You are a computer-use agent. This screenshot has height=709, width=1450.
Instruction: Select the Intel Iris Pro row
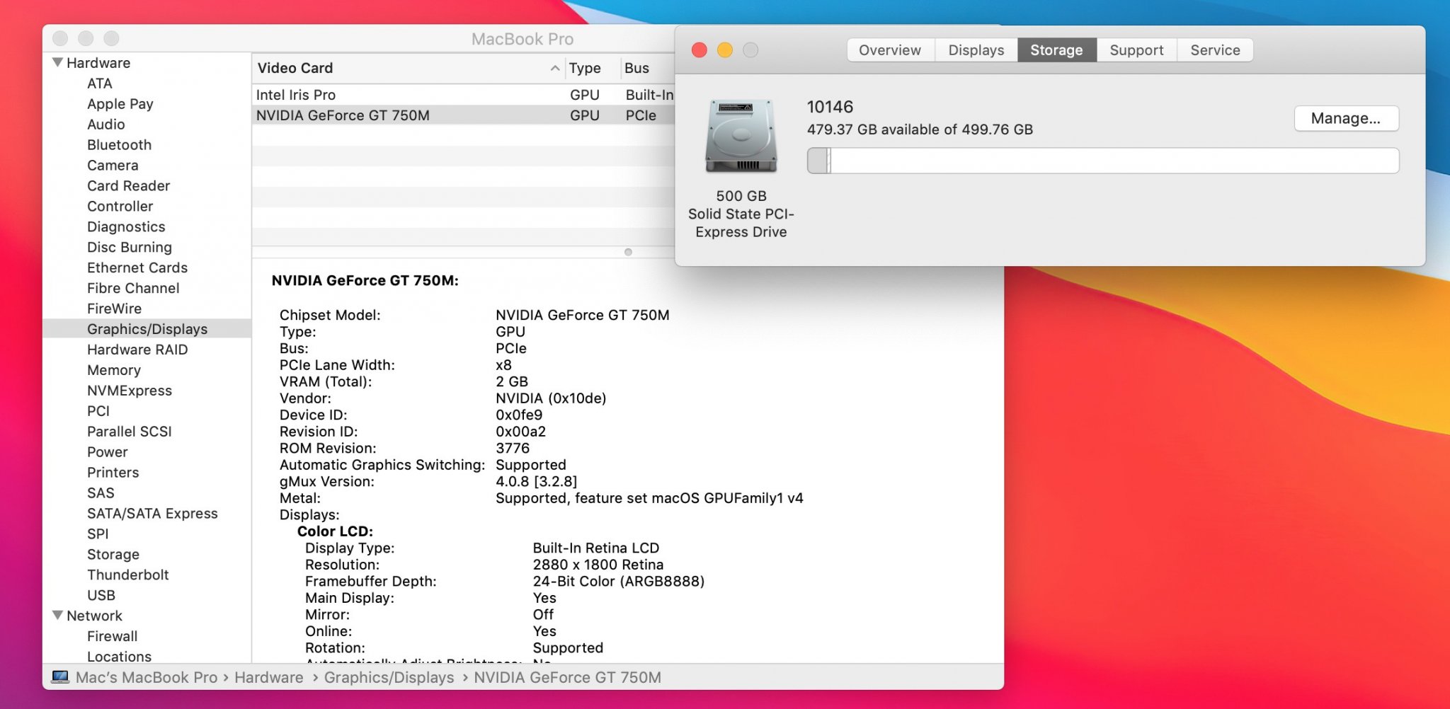click(464, 95)
